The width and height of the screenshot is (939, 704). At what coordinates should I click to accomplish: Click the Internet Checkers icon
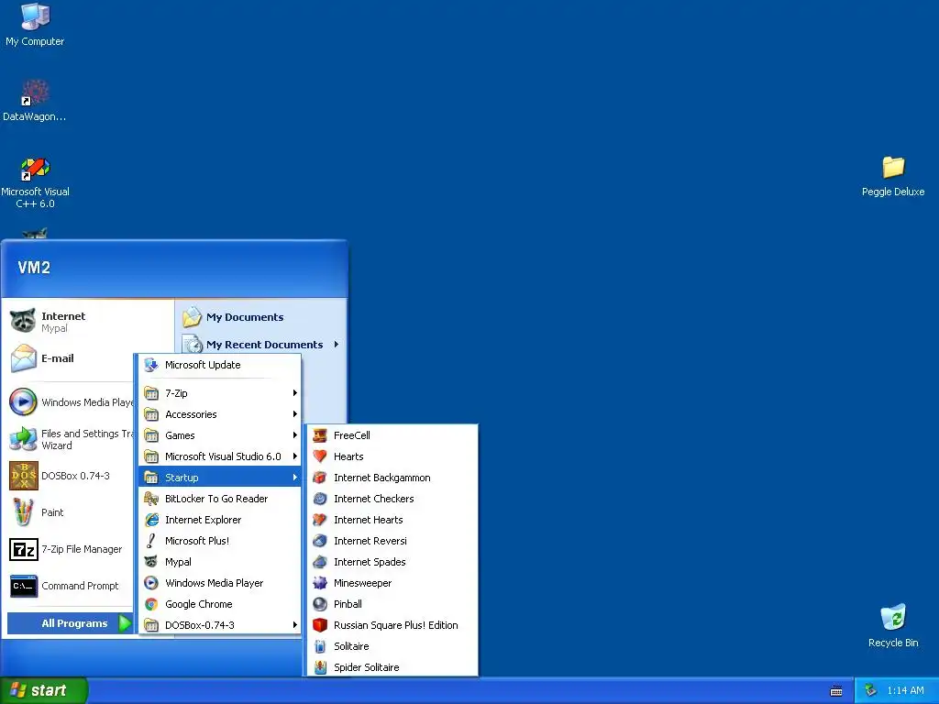point(320,498)
